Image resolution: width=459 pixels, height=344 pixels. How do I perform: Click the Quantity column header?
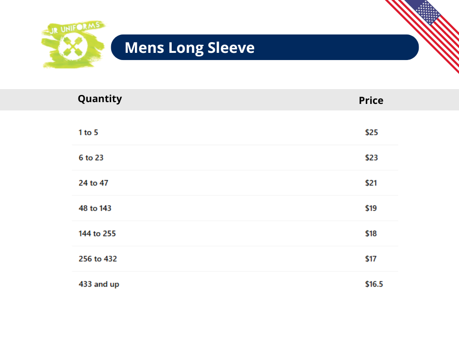point(100,99)
